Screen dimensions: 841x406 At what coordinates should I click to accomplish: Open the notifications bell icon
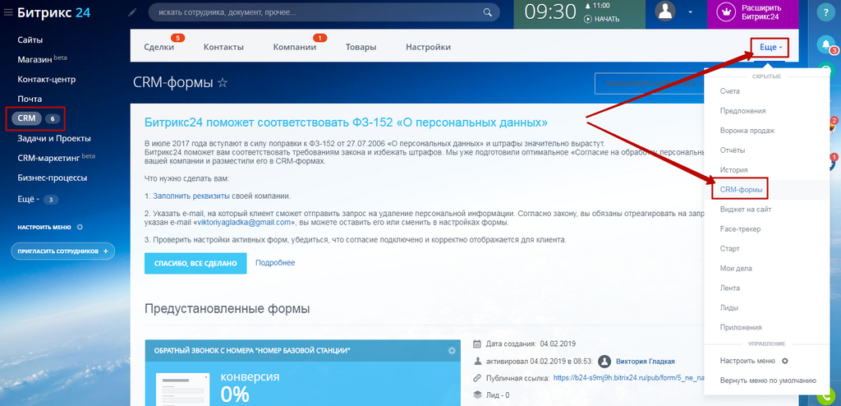tap(826, 44)
